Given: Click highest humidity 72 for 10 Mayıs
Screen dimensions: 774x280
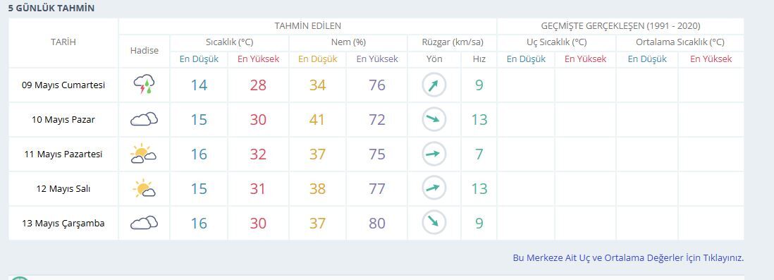Looking at the screenshot, I should pyautogui.click(x=376, y=119).
